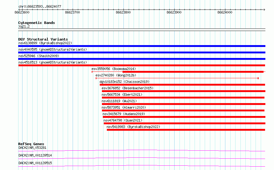Open variant nsv5873951 (Almarri2020) label
This screenshot has height=170, width=274.
124,107
